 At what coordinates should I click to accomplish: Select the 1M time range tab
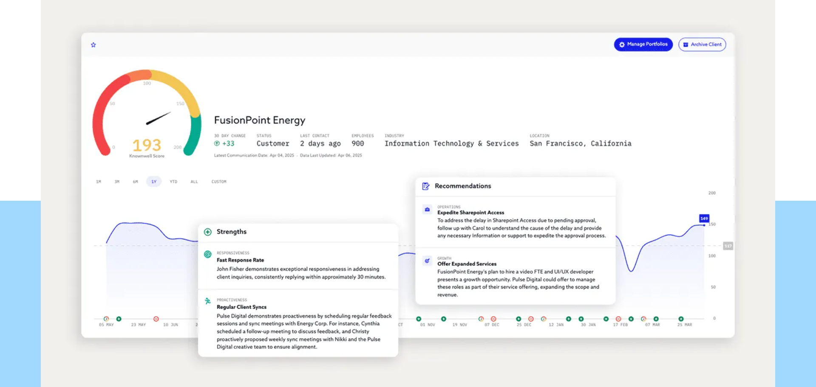pos(99,182)
